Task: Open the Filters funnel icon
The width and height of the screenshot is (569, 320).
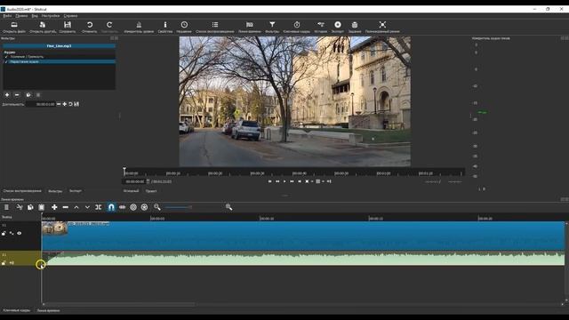Action: coord(272,25)
